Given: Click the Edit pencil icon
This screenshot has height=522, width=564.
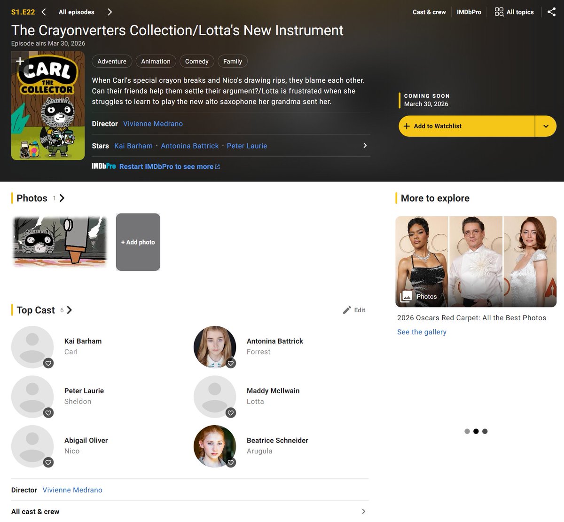Looking at the screenshot, I should coord(347,310).
